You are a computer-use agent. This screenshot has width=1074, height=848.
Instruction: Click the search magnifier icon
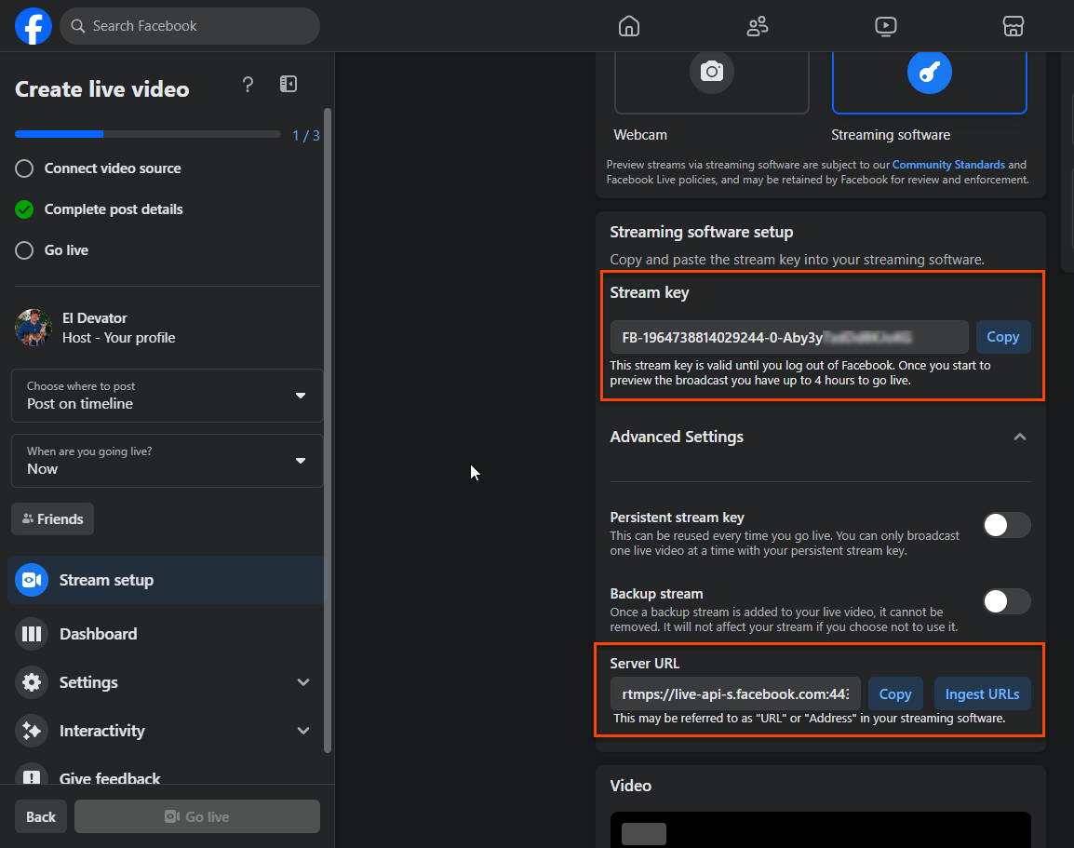78,26
